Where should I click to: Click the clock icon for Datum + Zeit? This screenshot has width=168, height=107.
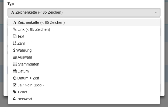tap(15, 78)
